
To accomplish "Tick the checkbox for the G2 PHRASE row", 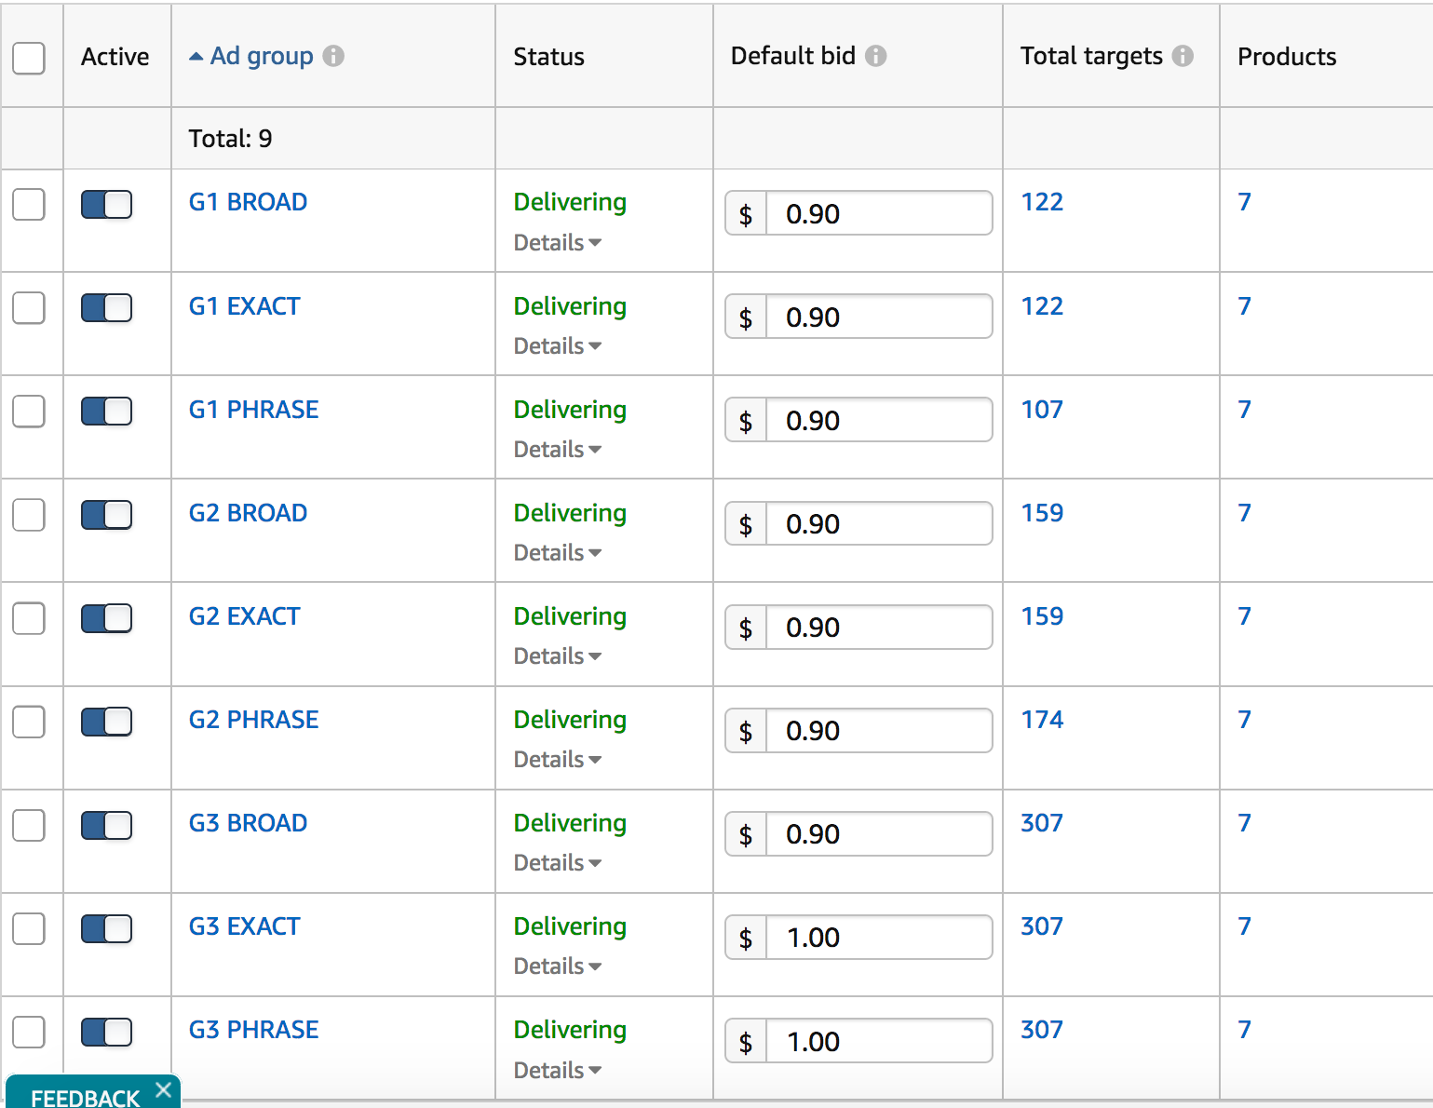I will (x=29, y=721).
